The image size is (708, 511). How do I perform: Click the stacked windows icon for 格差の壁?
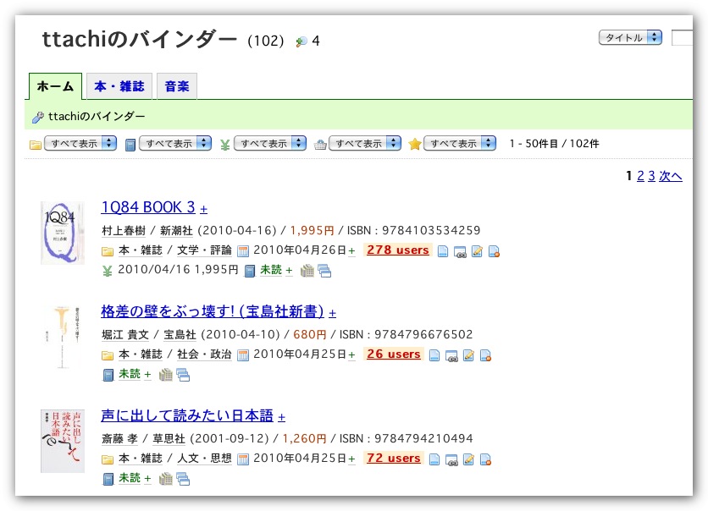coord(183,375)
